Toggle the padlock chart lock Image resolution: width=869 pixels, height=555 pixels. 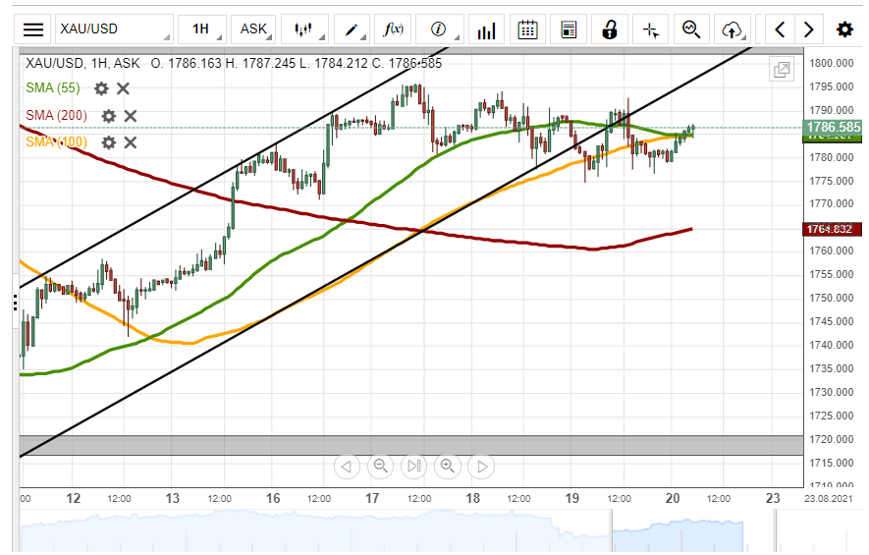point(610,29)
